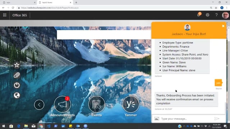The height and width of the screenshot is (129, 230).
Task: Click the 'yes' chat message bubble
Action: click(218, 83)
